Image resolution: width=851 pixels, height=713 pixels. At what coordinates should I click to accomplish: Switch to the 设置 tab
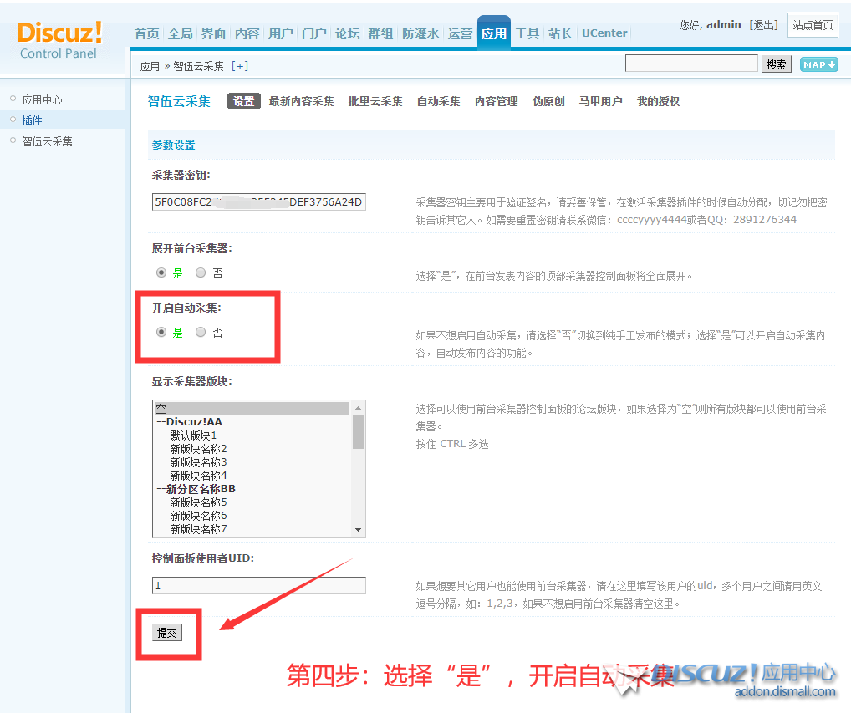click(244, 101)
